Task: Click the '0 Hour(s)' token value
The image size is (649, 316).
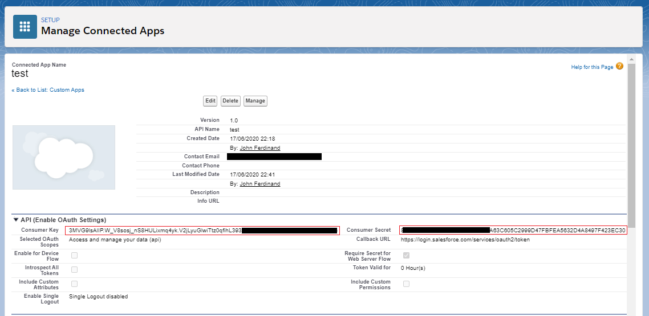Action: 413,268
